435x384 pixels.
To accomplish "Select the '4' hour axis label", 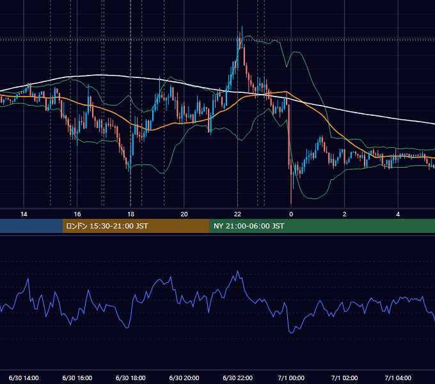I will coord(398,214).
